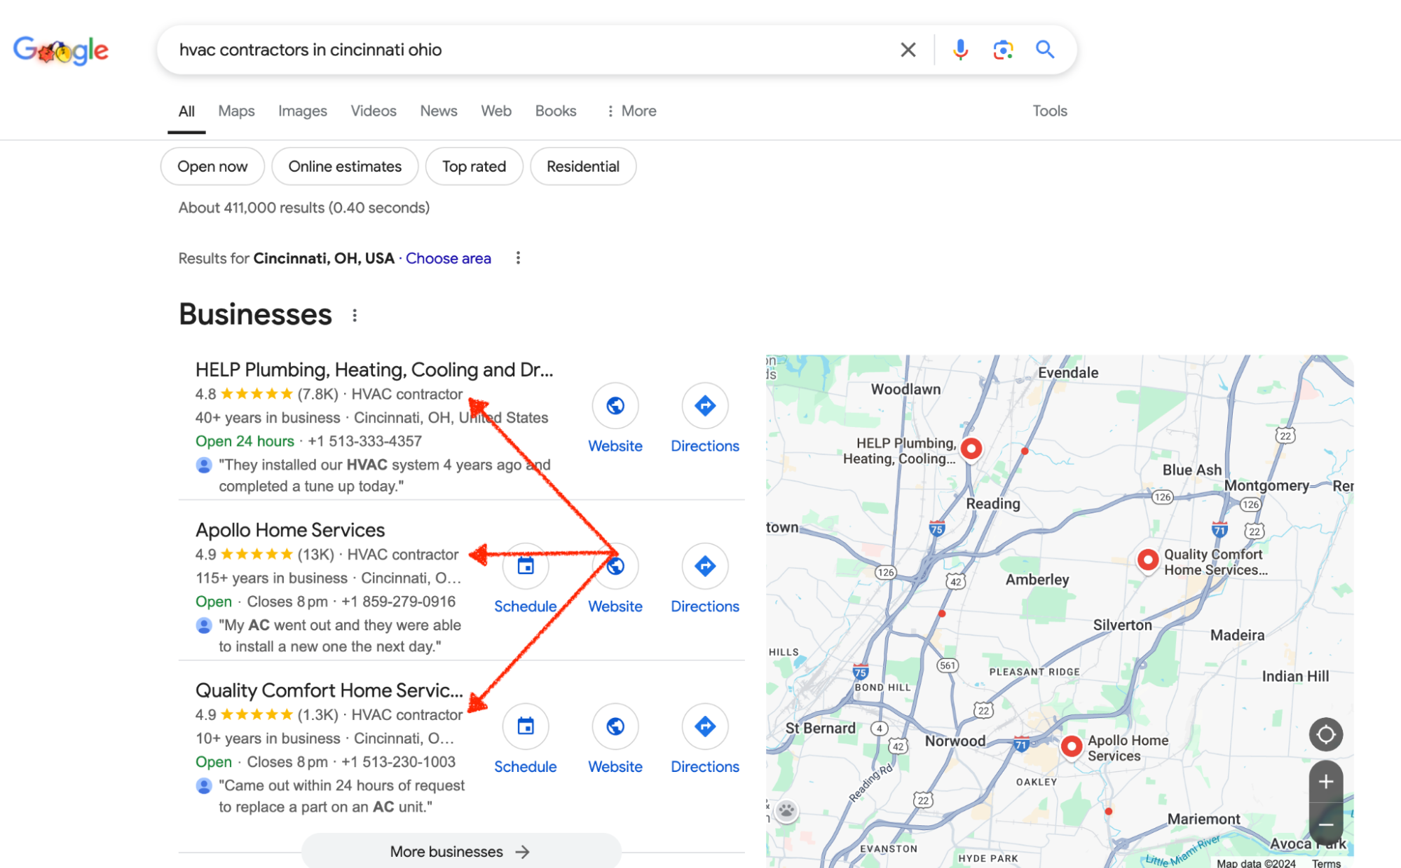This screenshot has height=868, width=1401.
Task: Schedule with Quality Comfort Home Services
Action: [x=525, y=726]
